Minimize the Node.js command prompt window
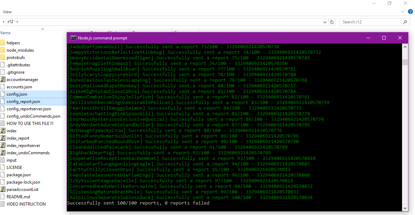 (368, 38)
